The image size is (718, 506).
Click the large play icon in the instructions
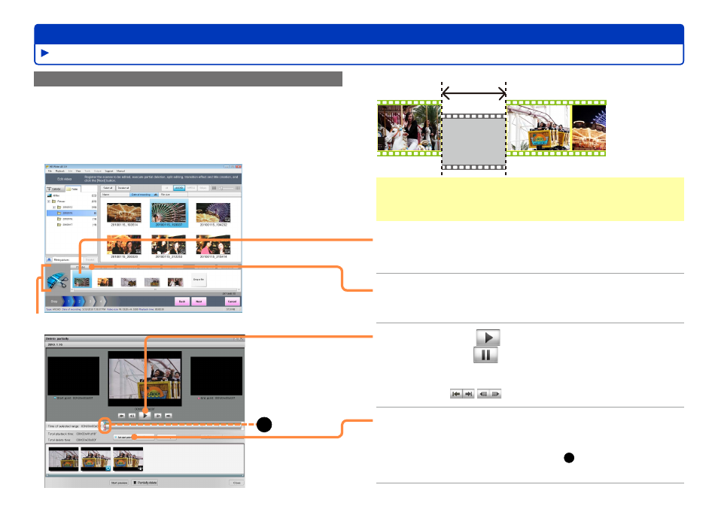(x=488, y=338)
